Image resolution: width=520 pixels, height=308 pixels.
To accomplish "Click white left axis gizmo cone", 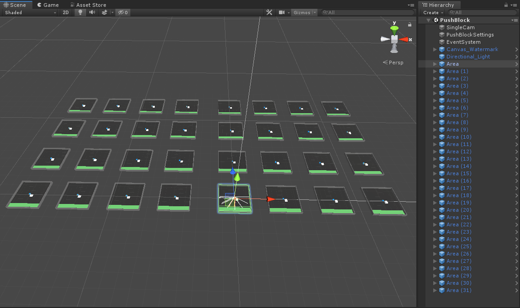I will click(385, 39).
